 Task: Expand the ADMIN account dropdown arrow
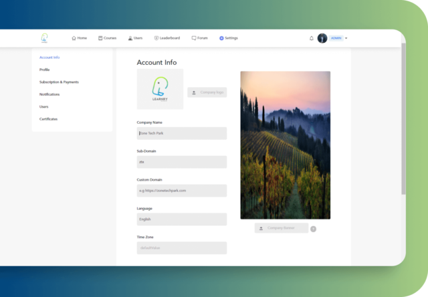coord(346,38)
